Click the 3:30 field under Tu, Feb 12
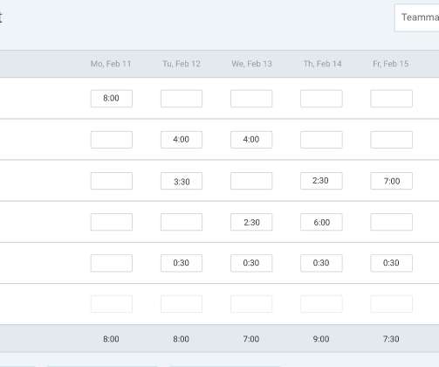 coord(182,181)
